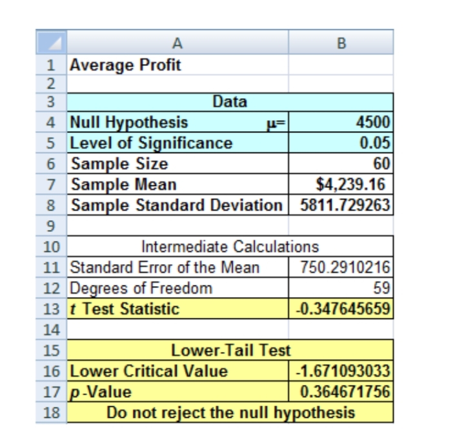
Task: Select the Sample Mean cell $4,239.16
Action: pos(351,185)
